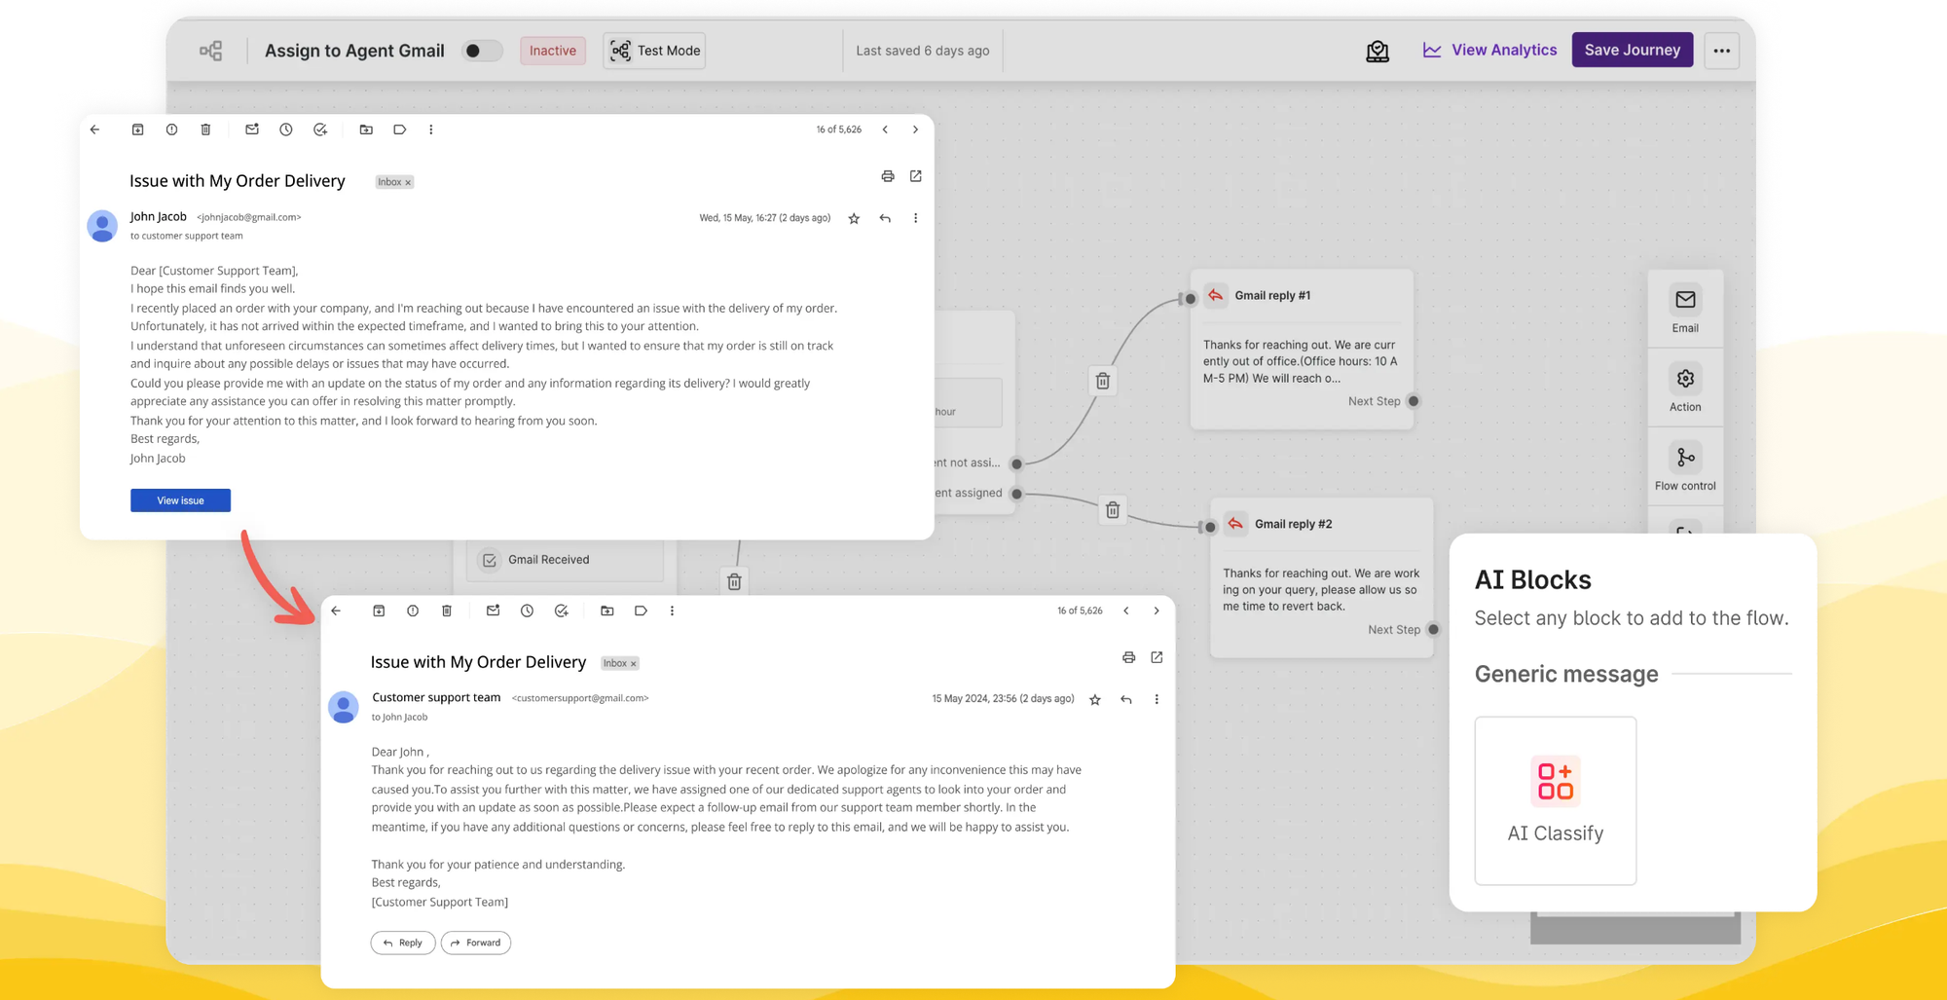The image size is (1947, 1000).
Task: Star John Jacob's email
Action: tap(854, 218)
